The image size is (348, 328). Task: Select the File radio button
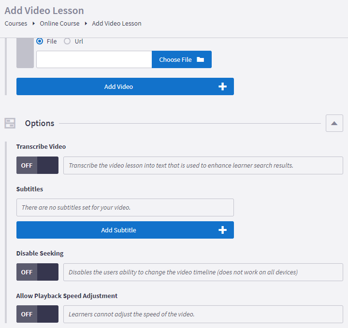point(40,42)
